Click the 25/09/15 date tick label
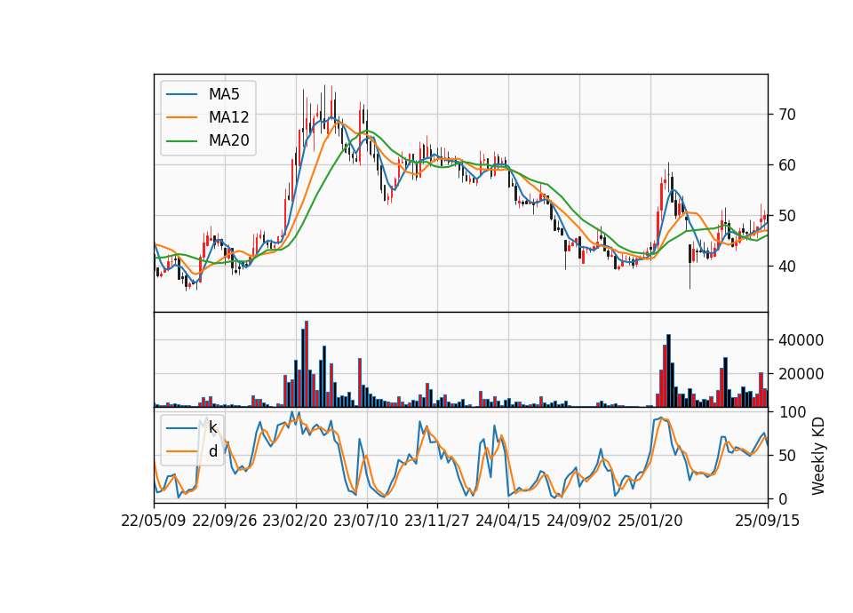This screenshot has width=853, height=613. [x=767, y=521]
